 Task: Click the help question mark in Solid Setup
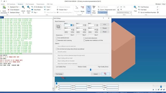(x=103, y=18)
